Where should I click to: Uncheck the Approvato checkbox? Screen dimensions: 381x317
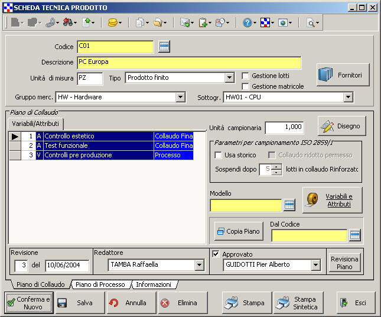click(216, 254)
